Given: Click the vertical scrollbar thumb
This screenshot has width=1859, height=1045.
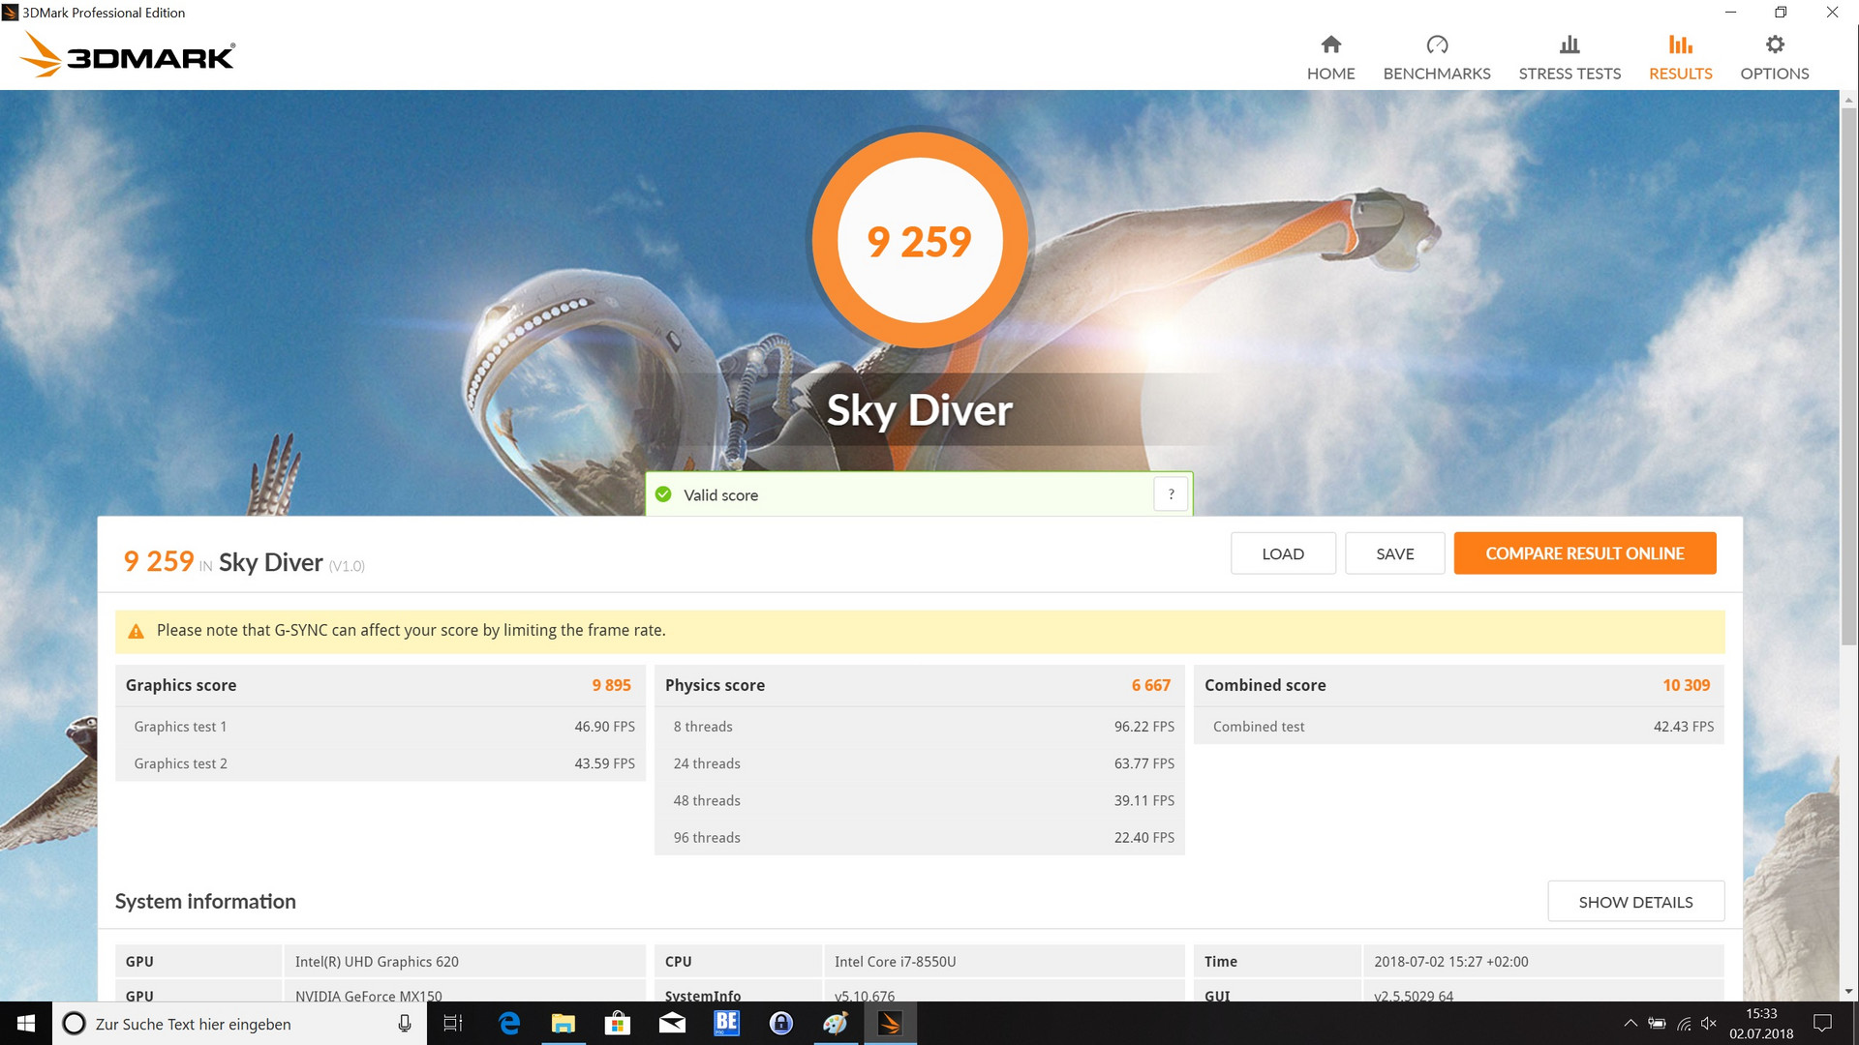Looking at the screenshot, I should [x=1848, y=377].
